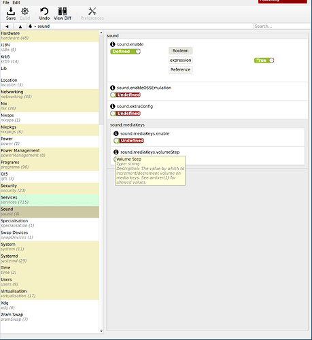
Task: Click info icon beside sound.extraConfig
Action: pos(113,106)
